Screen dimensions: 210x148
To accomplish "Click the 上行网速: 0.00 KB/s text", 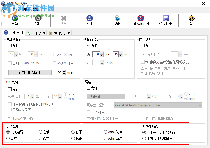I will tap(158, 119).
